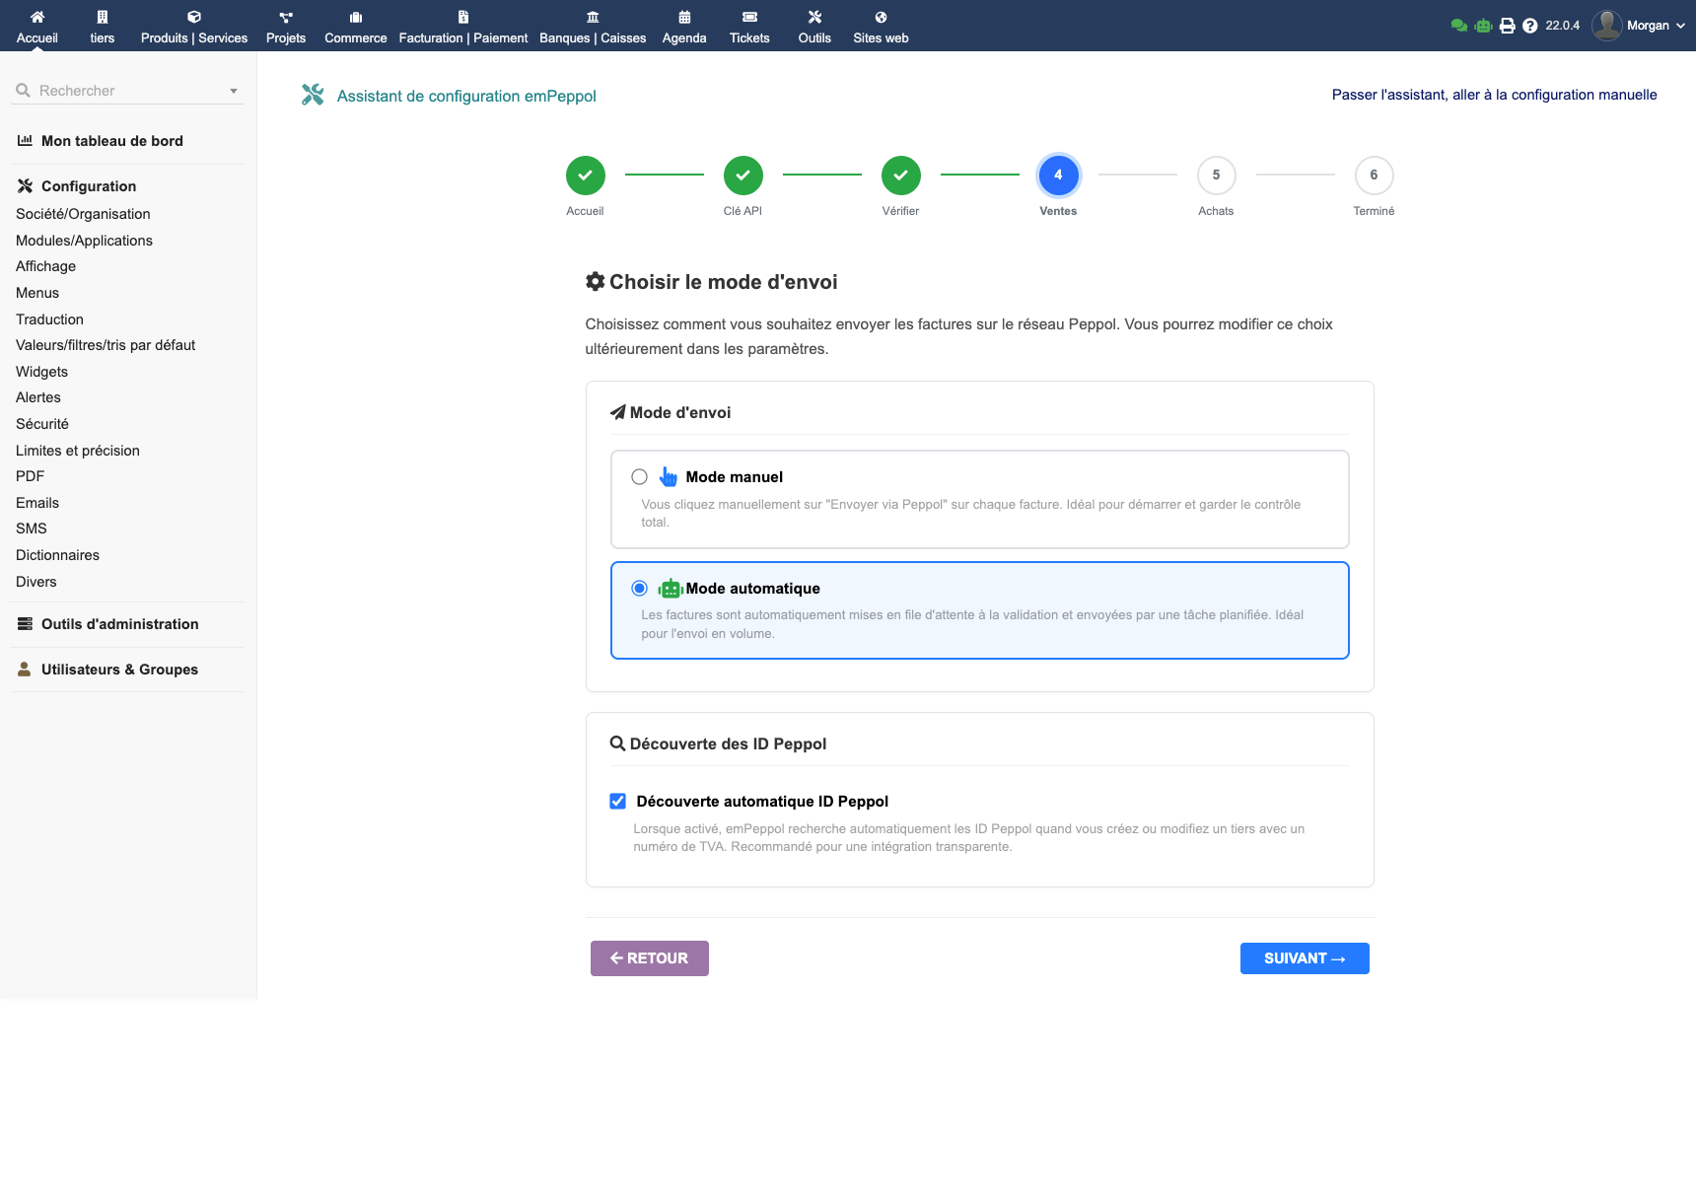This screenshot has width=1696, height=1202.
Task: Expand the Morgan user dropdown chevron
Action: point(1680,26)
